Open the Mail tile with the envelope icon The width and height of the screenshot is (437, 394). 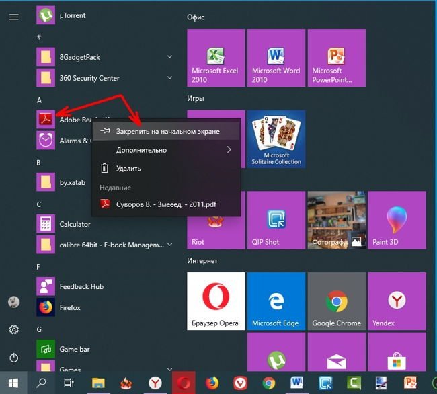337,352
